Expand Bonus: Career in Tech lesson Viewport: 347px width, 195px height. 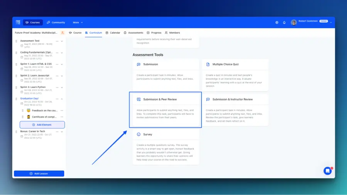click(62, 132)
